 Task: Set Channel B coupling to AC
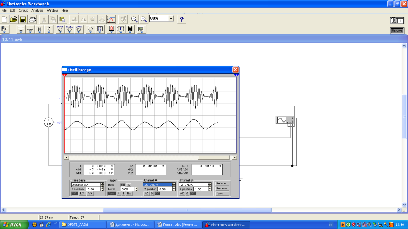[182, 194]
